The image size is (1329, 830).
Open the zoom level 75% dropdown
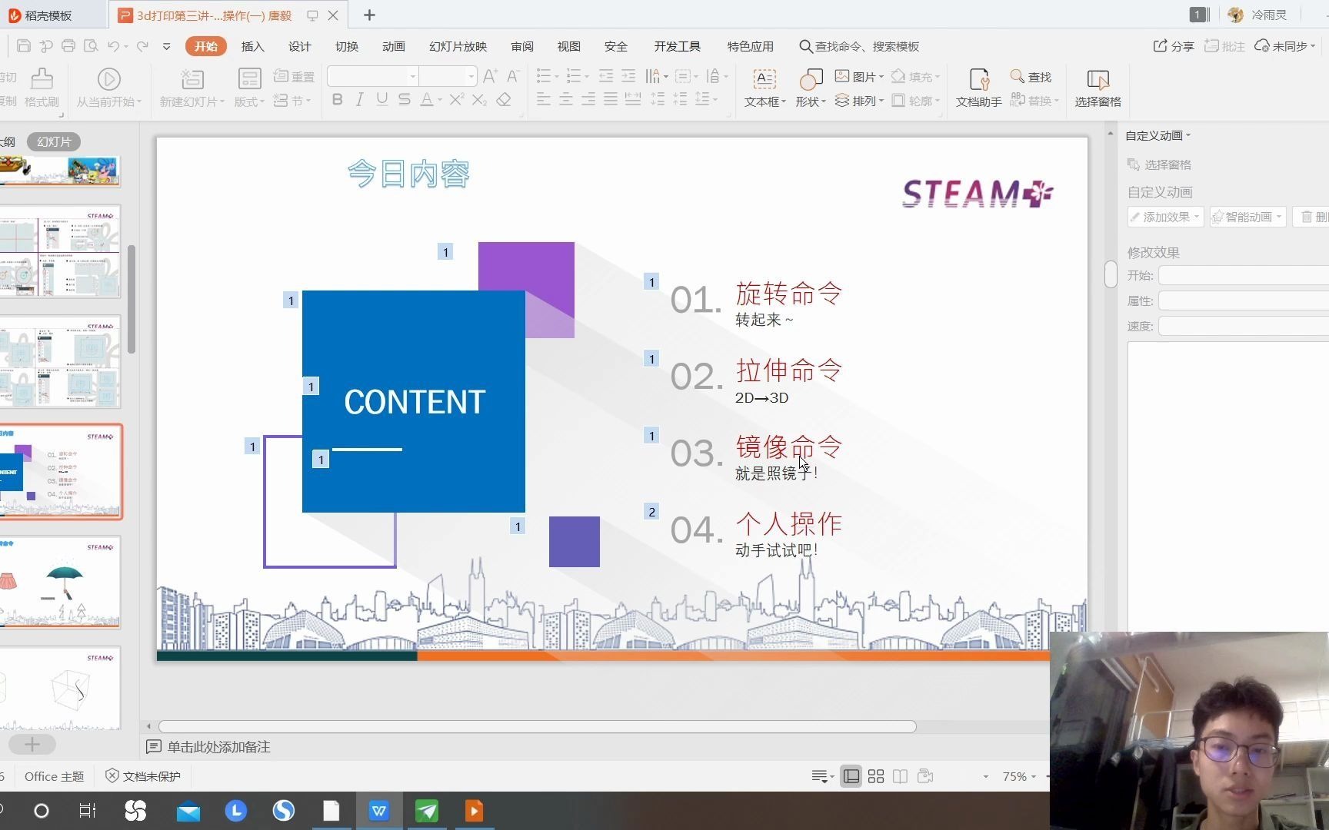click(x=1023, y=776)
